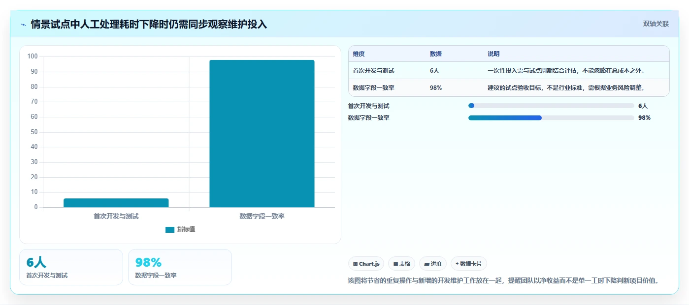Click the 6人 table cell
Viewport: 689px width, 305px height.
[x=434, y=71]
